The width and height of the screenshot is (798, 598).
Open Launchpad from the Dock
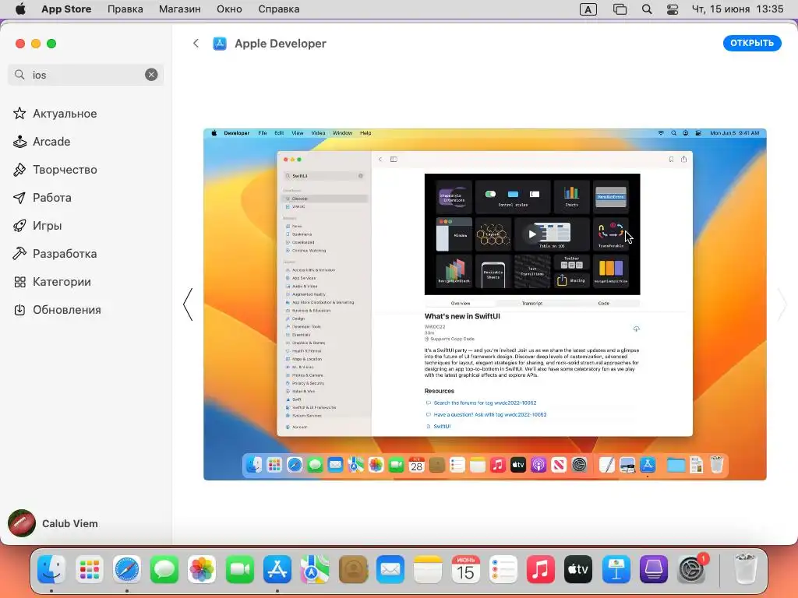89,569
